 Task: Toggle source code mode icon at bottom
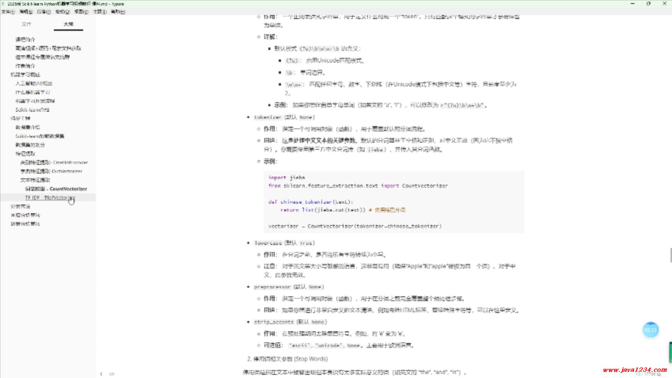[x=112, y=374]
